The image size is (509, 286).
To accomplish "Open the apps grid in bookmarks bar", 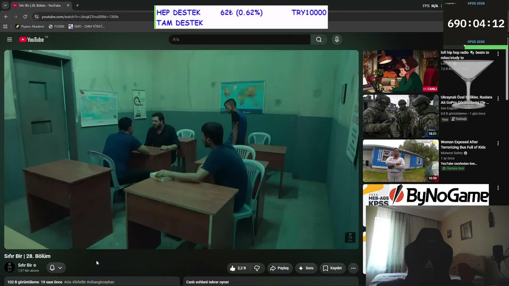I will pos(5,27).
